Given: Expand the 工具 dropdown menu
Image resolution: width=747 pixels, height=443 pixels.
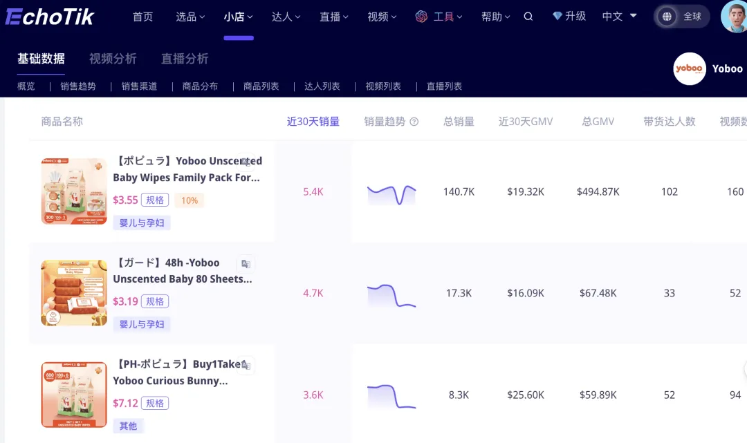Looking at the screenshot, I should click(x=448, y=17).
